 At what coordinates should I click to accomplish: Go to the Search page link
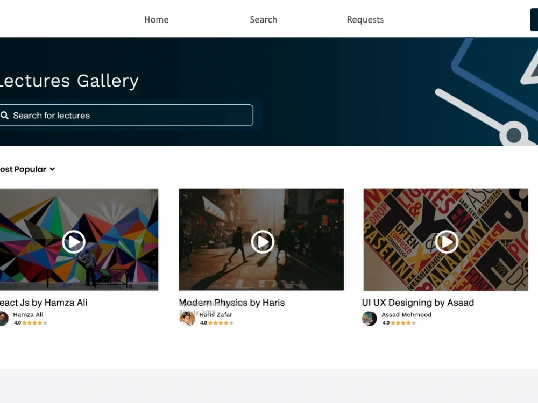pos(263,19)
